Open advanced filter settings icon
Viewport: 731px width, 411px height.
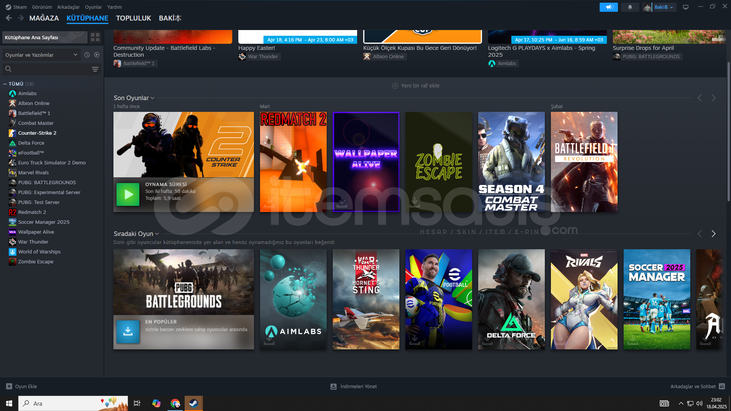tap(95, 69)
